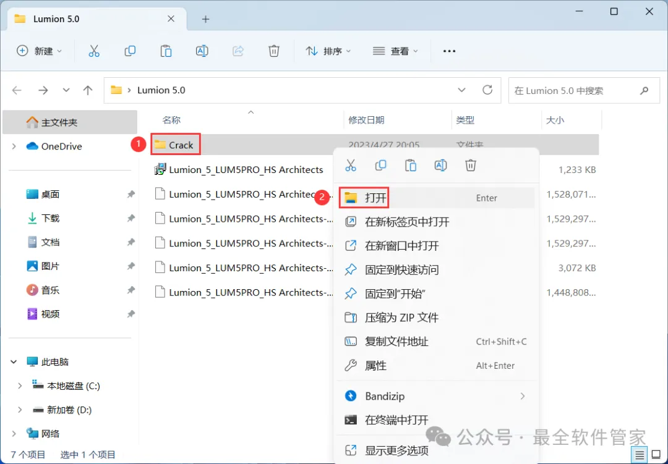Image resolution: width=668 pixels, height=464 pixels.
Task: Open the 新建 dropdown
Action: pos(39,51)
